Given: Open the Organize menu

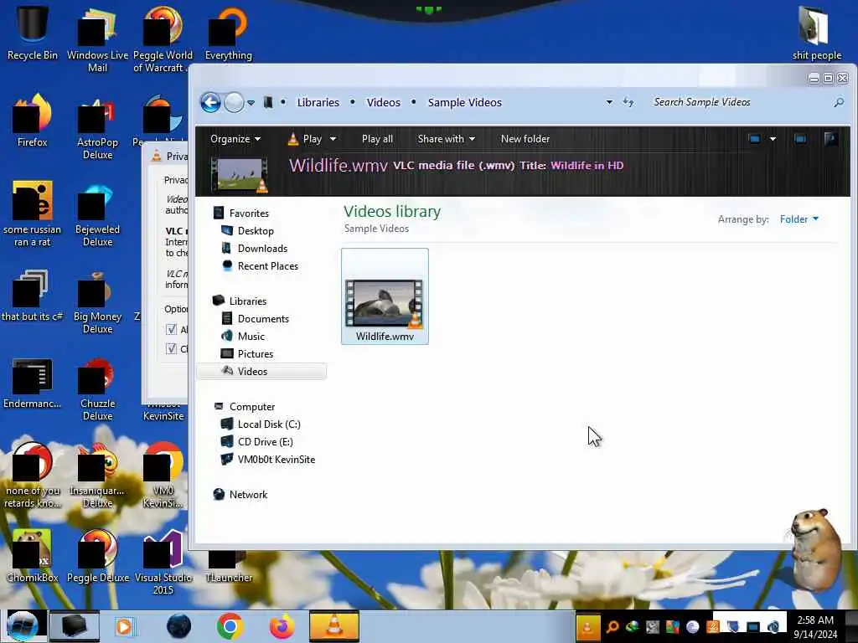Looking at the screenshot, I should click(235, 139).
